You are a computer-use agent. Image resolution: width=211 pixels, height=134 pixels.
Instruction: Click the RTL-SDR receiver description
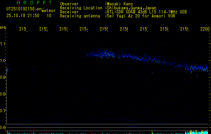click(146, 12)
